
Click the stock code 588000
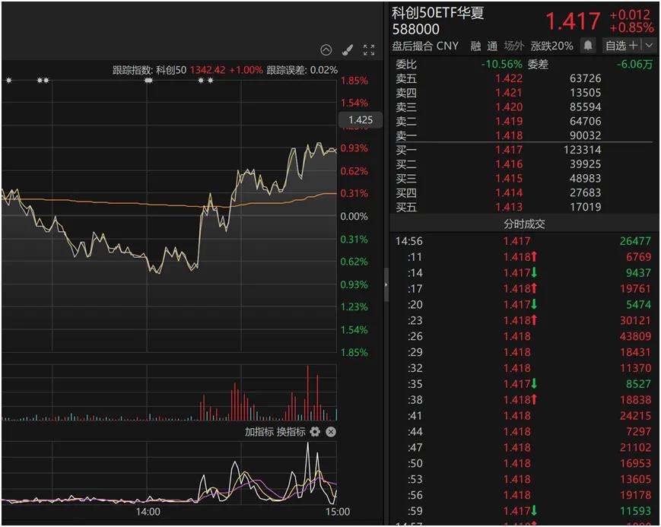coord(415,29)
